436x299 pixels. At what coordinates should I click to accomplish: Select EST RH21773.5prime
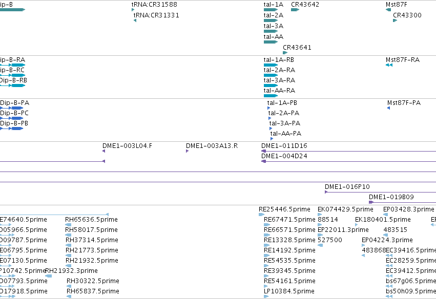point(92,250)
